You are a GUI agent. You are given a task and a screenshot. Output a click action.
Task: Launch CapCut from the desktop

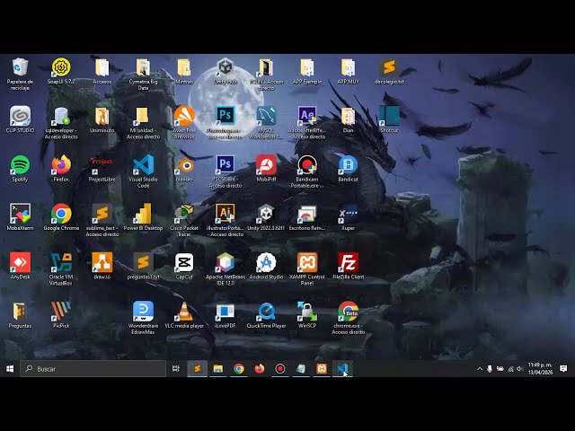[184, 266]
